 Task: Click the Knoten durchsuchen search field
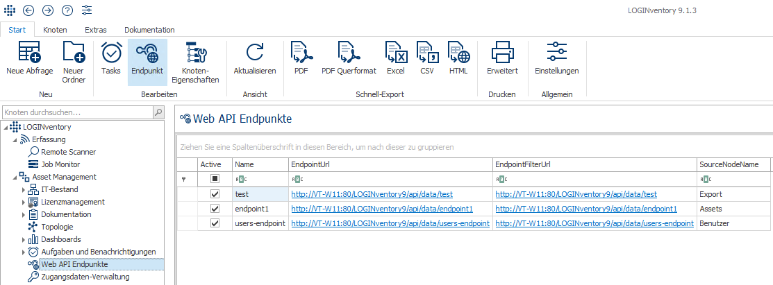(x=78, y=113)
